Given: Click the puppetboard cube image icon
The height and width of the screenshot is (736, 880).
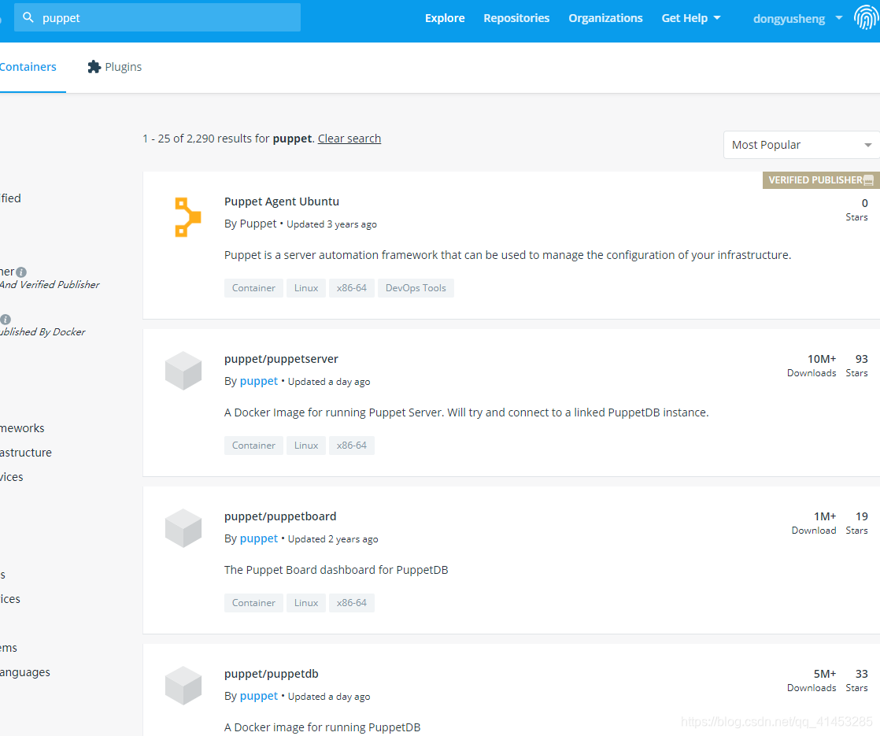Looking at the screenshot, I should coord(183,528).
